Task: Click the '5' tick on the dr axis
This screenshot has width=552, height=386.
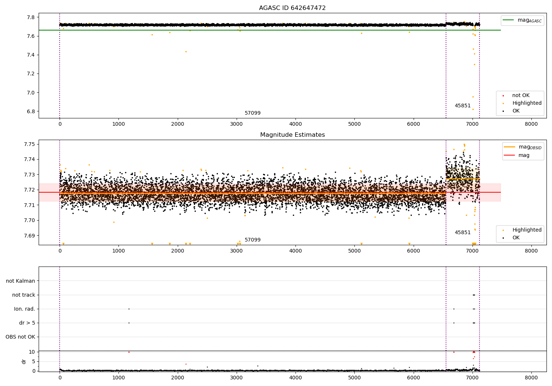Action: pos(33,361)
